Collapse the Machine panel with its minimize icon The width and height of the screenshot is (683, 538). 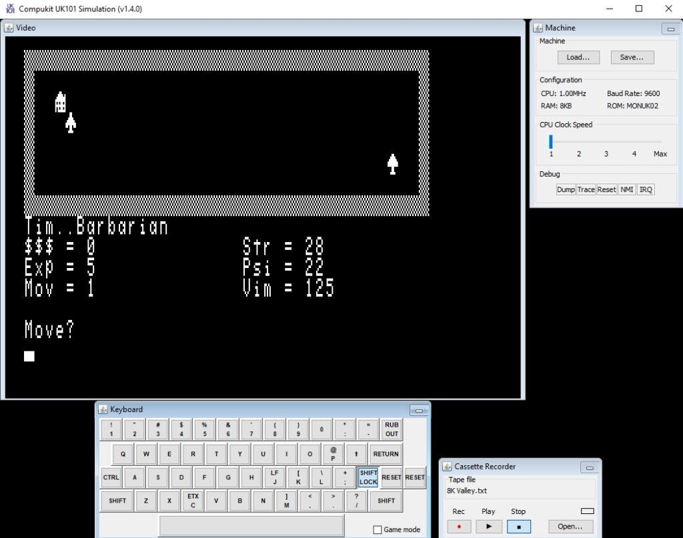[x=670, y=29]
